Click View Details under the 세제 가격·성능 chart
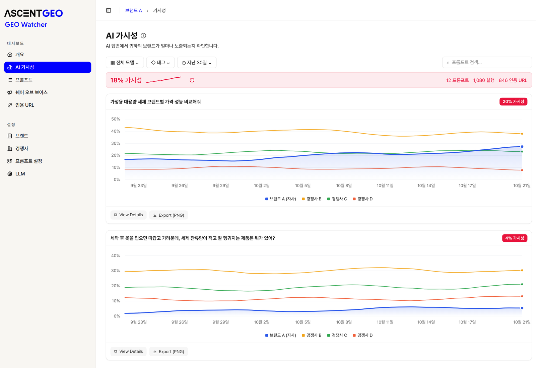 pos(128,215)
